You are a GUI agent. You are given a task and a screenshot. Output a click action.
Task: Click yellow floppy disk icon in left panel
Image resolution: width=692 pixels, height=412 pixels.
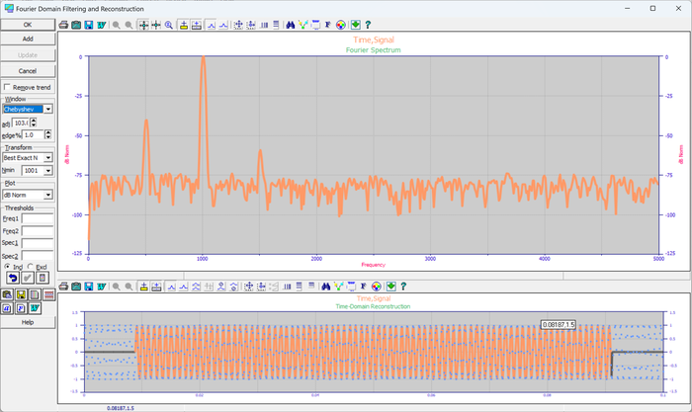click(21, 294)
